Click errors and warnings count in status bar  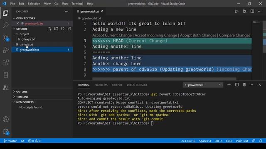(x=34, y=141)
